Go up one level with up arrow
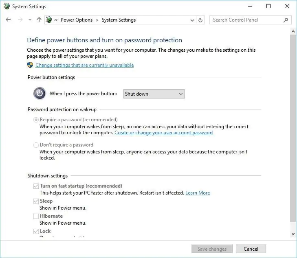297x258 pixels. pyautogui.click(x=39, y=20)
